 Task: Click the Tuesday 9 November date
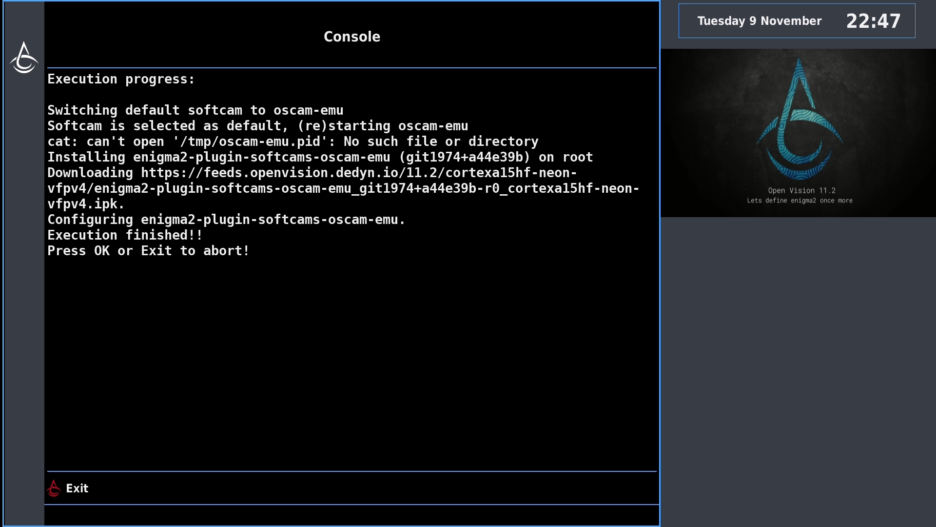coord(759,21)
